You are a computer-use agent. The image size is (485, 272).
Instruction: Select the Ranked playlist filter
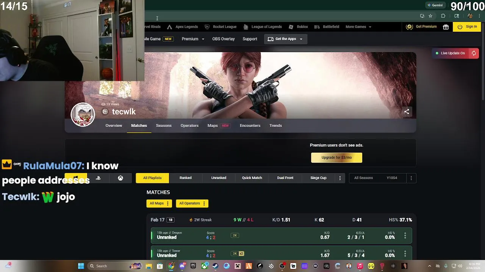186,178
